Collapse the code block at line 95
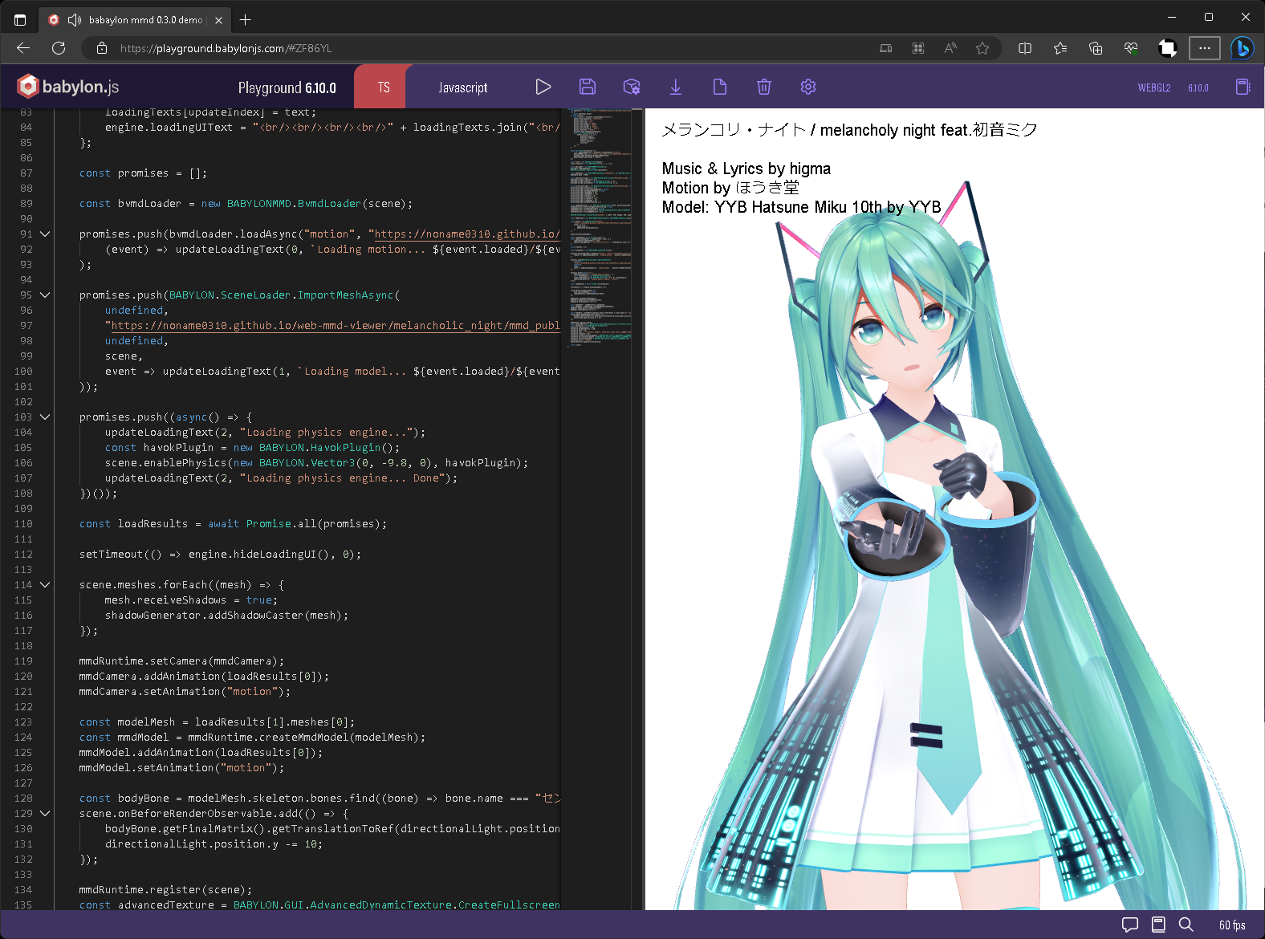This screenshot has height=939, width=1265. point(45,295)
